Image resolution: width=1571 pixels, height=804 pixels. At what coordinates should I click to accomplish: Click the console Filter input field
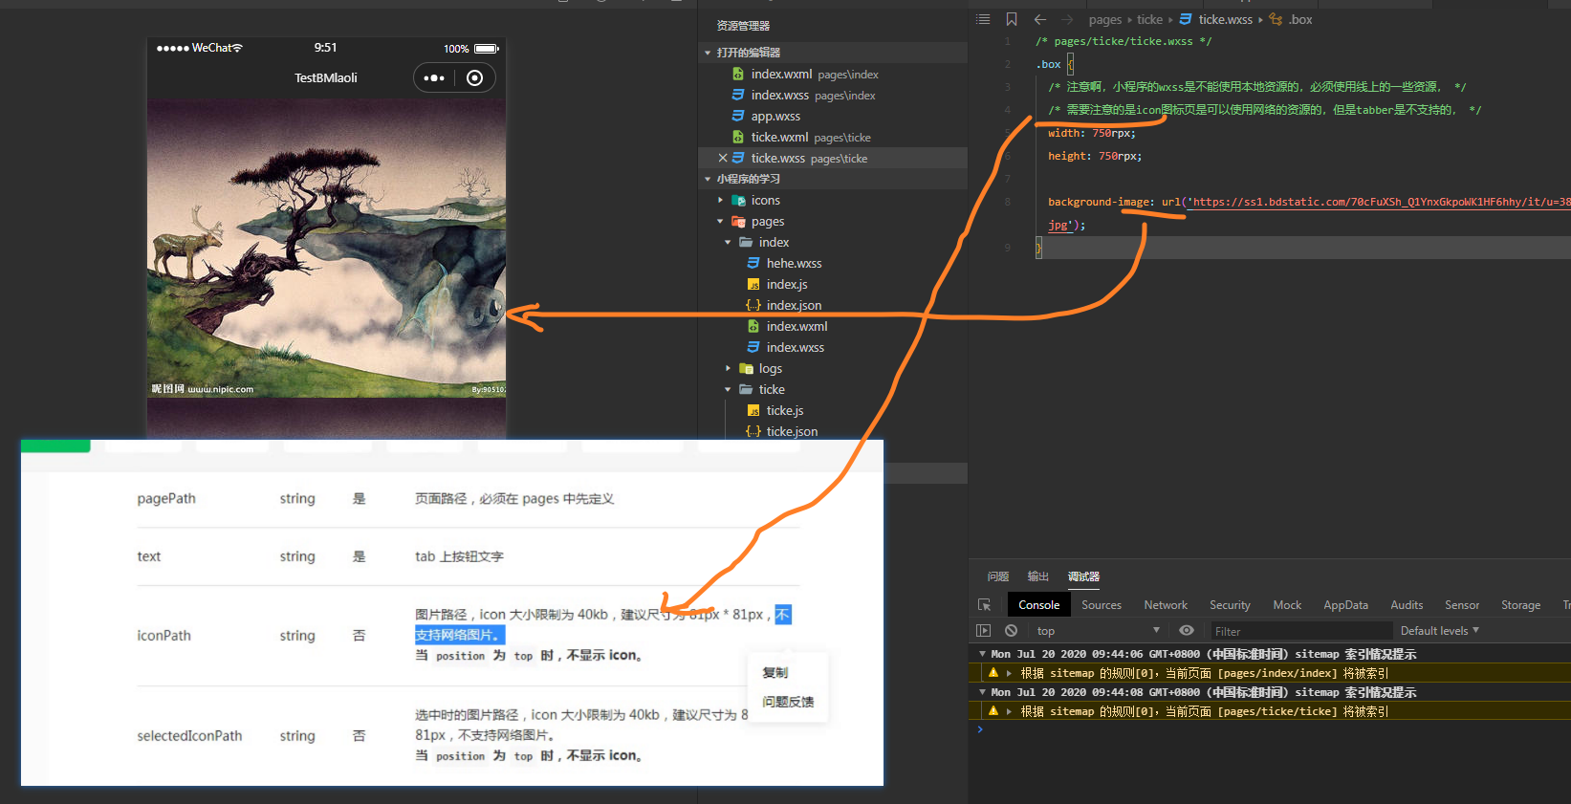click(1300, 631)
